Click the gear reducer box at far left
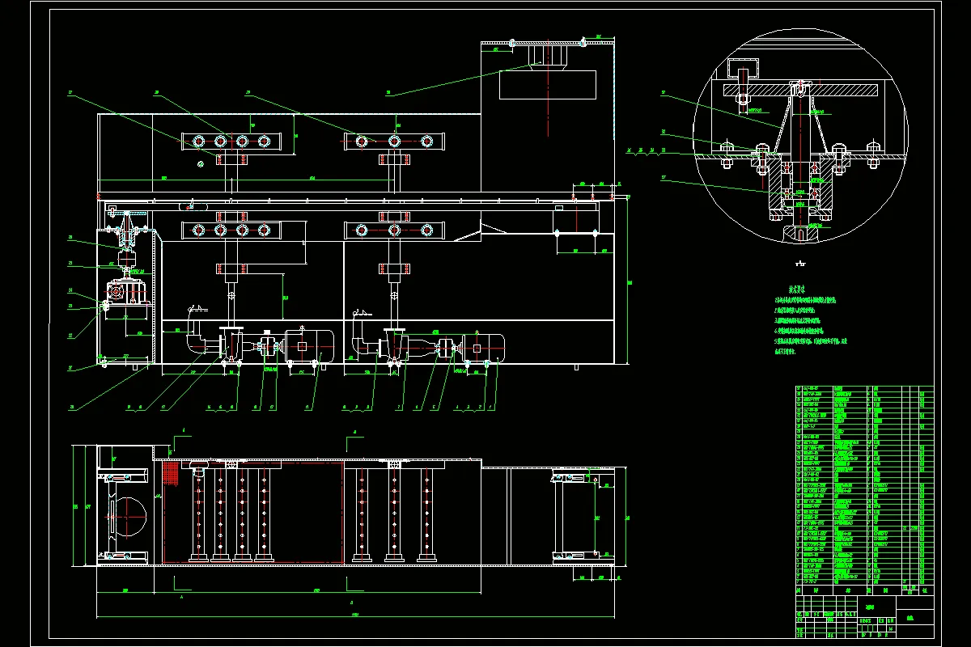 coord(126,292)
